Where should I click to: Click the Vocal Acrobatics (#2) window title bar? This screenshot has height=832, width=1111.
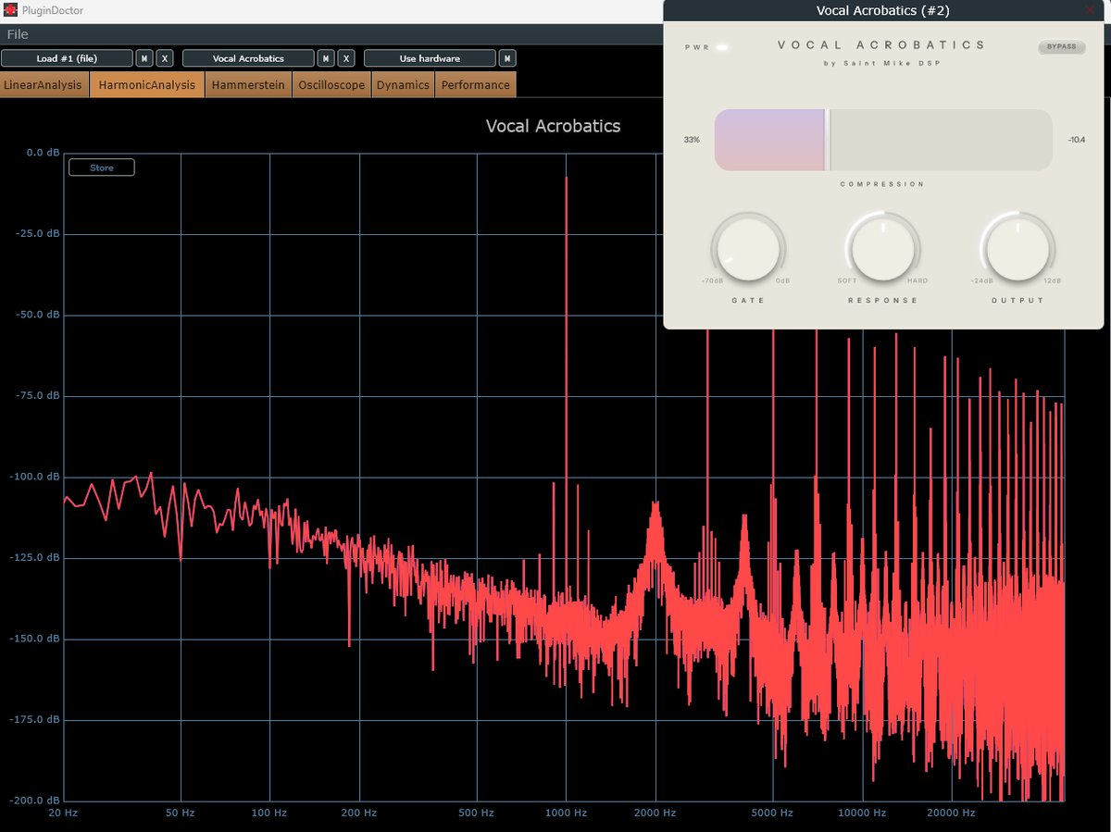tap(882, 11)
